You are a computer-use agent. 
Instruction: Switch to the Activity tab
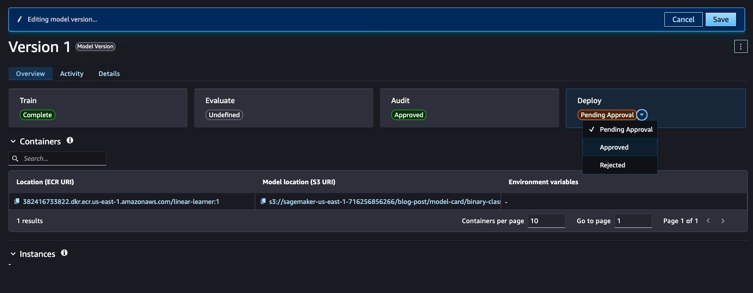point(72,74)
